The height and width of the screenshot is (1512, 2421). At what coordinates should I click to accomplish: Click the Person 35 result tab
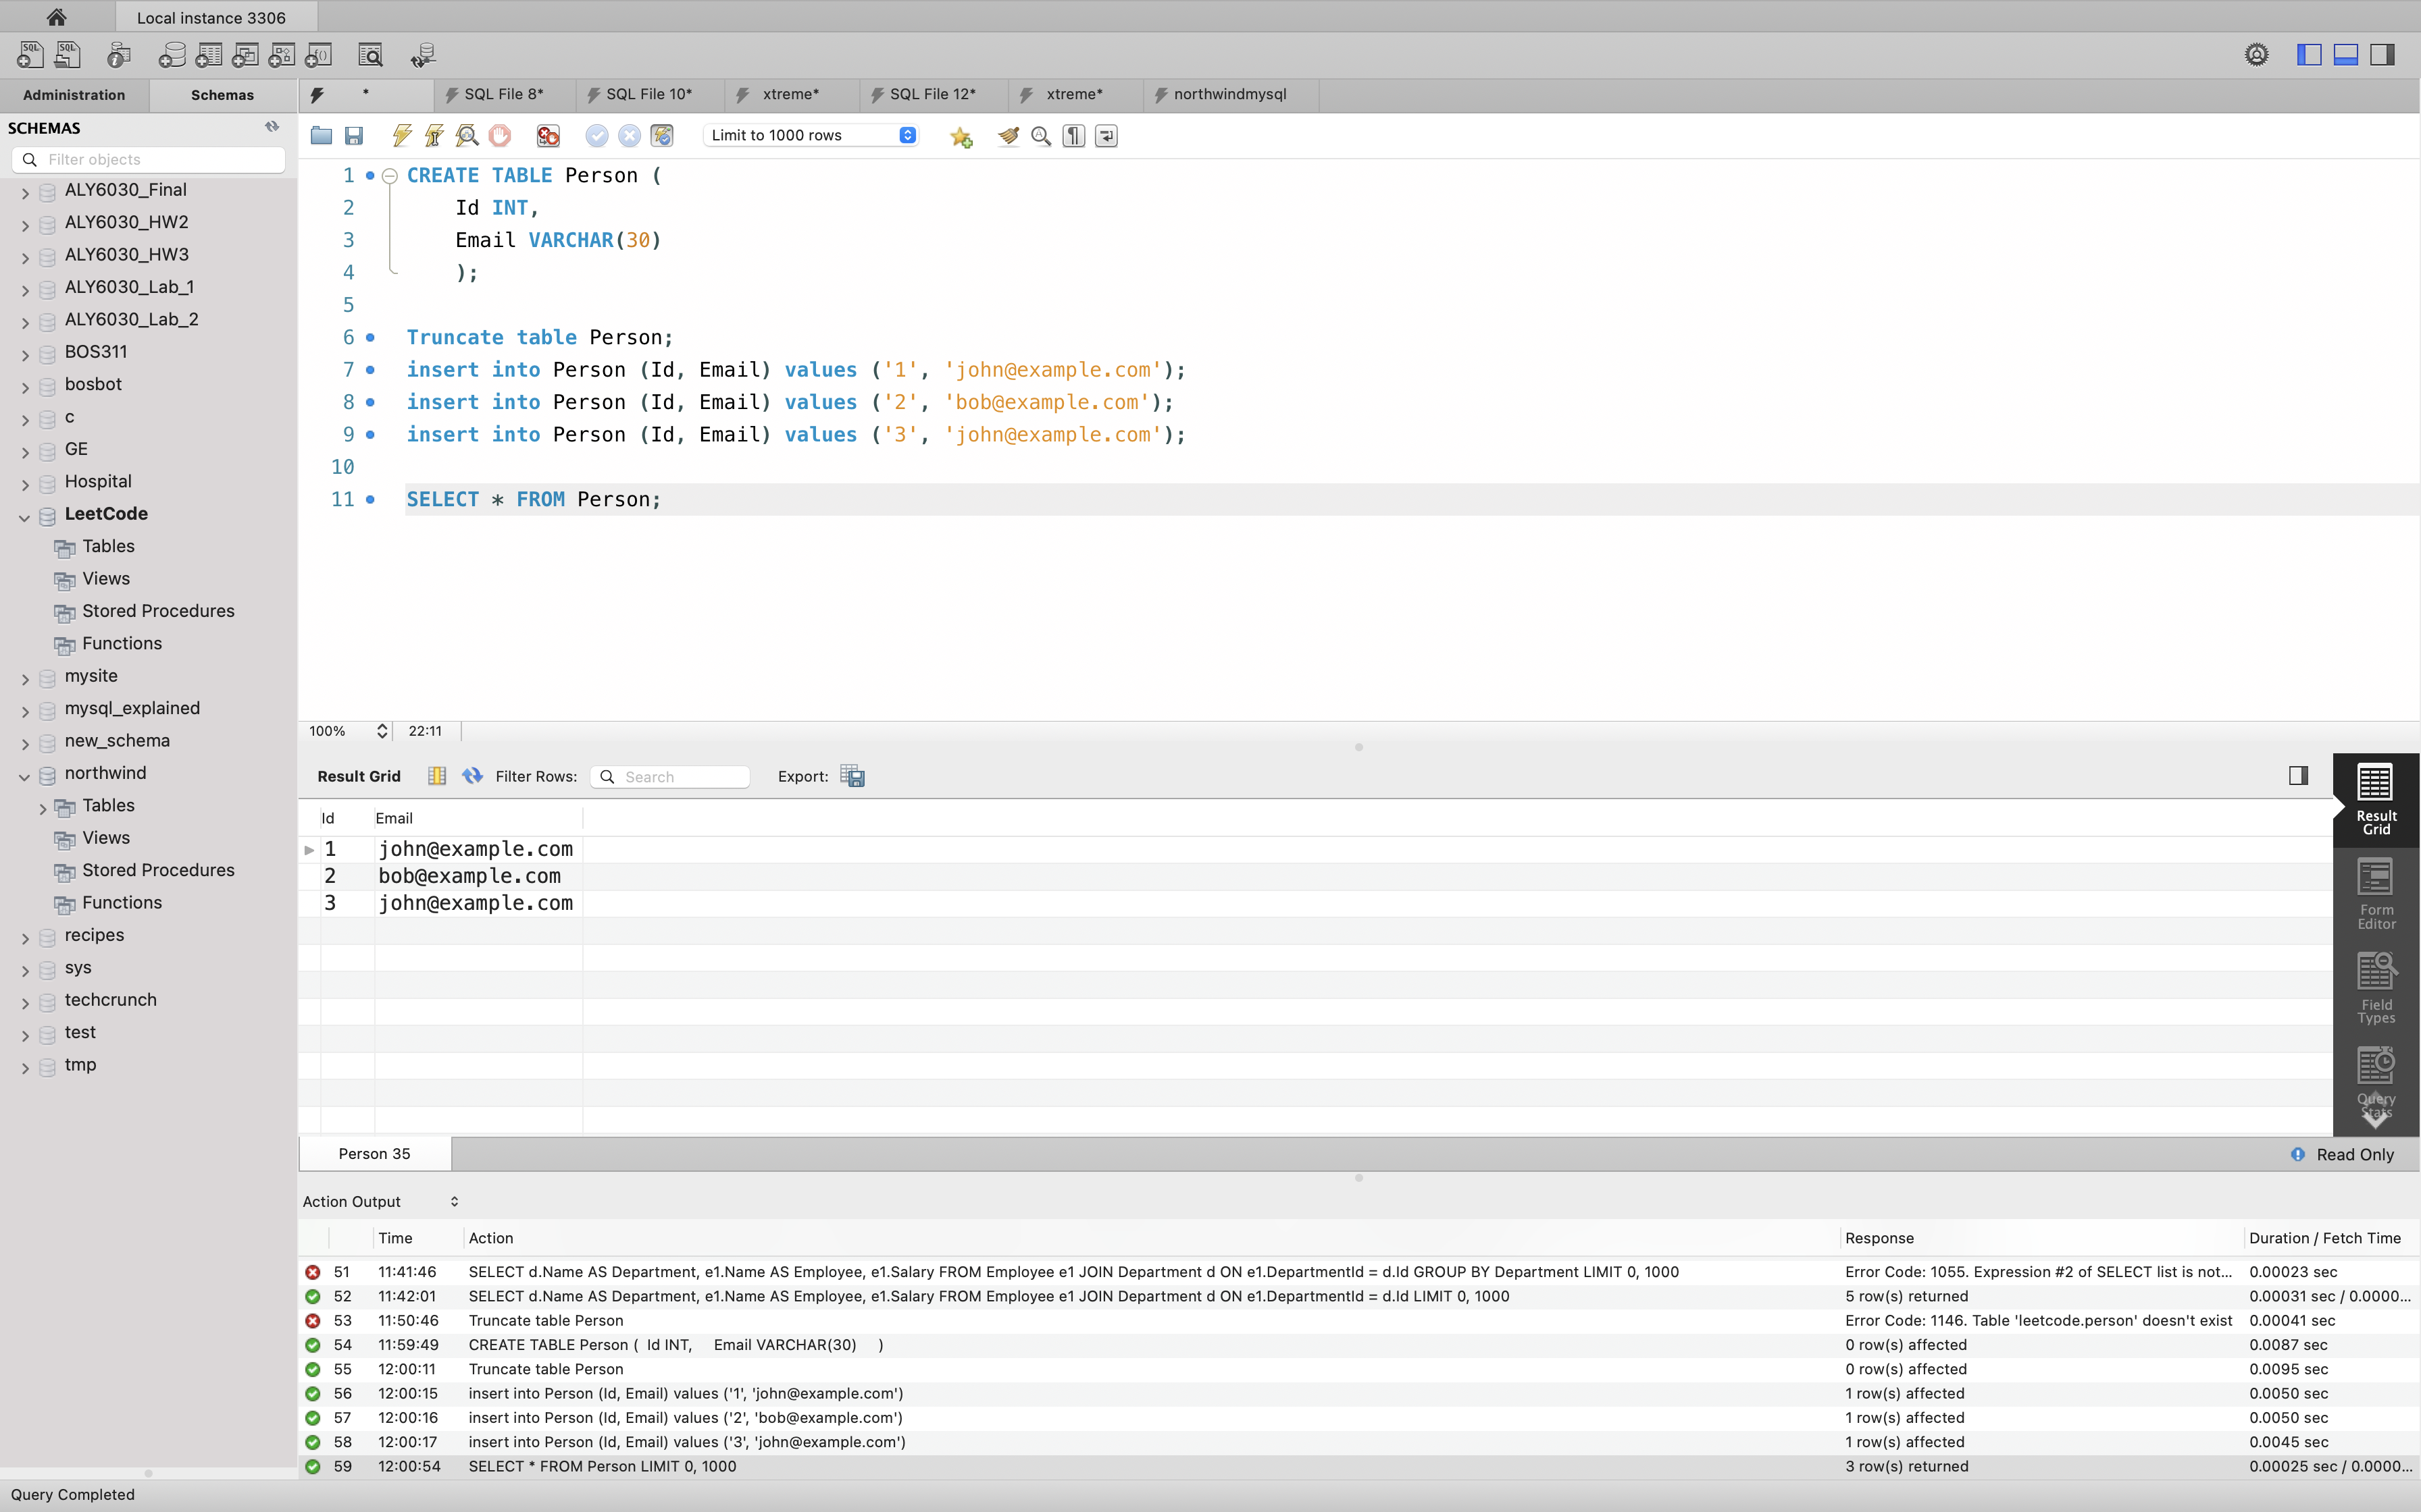(x=374, y=1153)
